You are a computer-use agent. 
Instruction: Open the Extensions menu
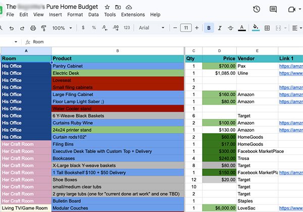click(x=133, y=15)
